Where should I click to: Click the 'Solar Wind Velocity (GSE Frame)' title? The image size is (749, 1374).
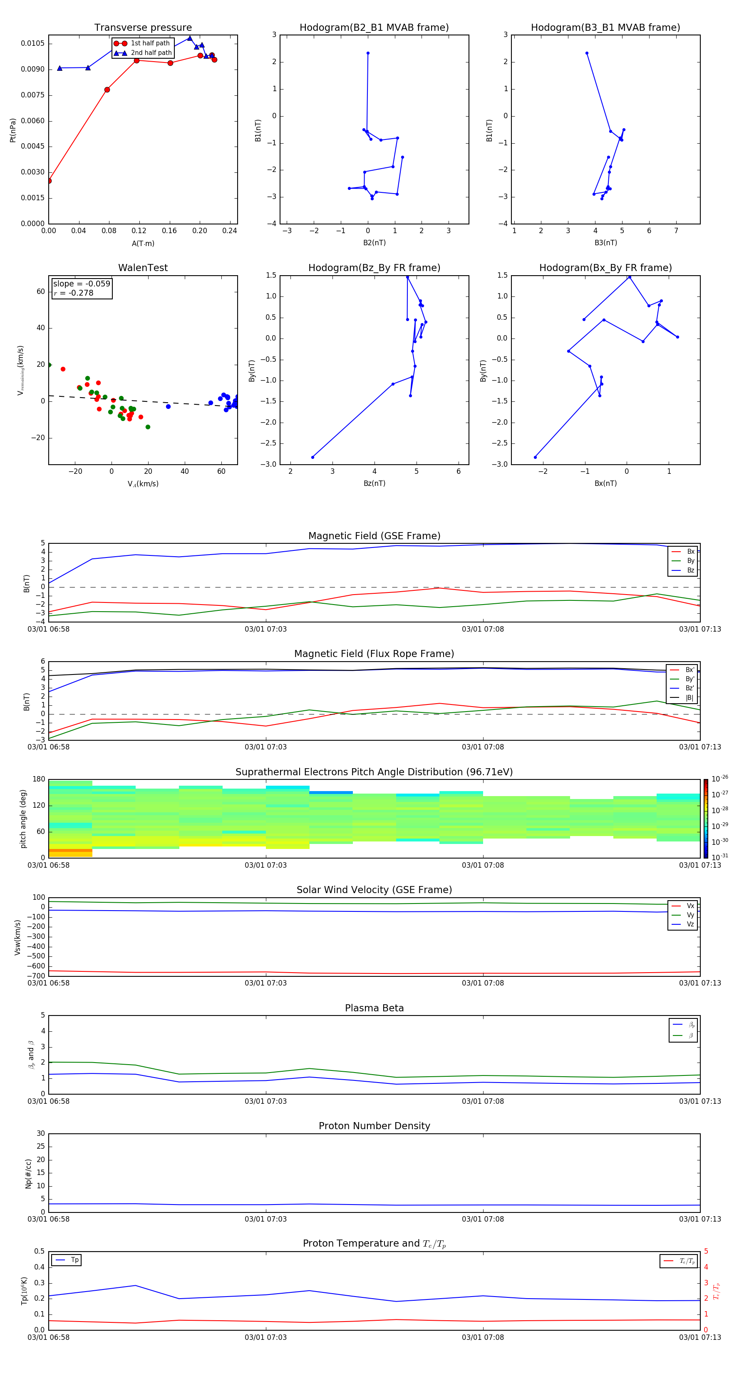(374, 890)
